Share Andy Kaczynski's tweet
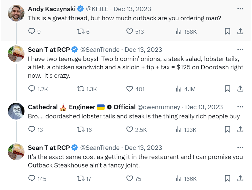 coord(240,31)
